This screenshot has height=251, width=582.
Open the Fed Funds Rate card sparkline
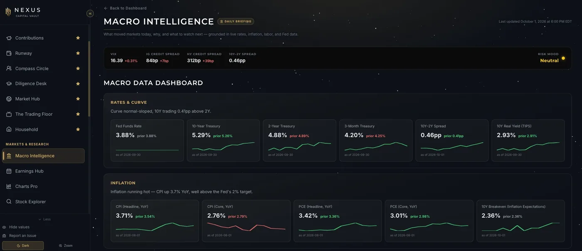pyautogui.click(x=147, y=150)
